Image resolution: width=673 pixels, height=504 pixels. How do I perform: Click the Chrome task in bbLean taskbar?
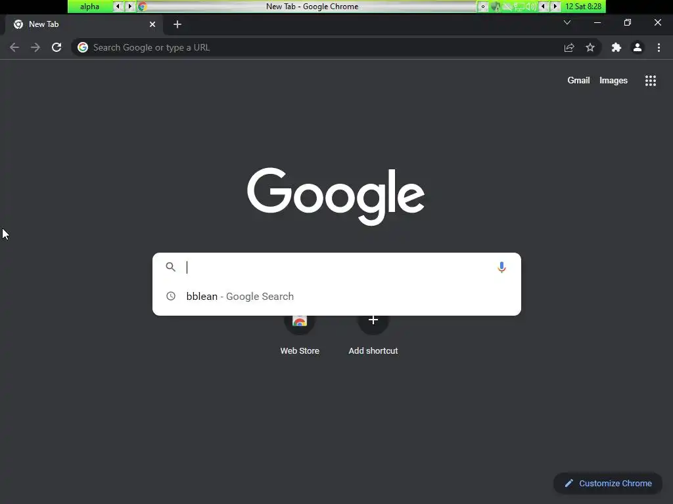307,7
